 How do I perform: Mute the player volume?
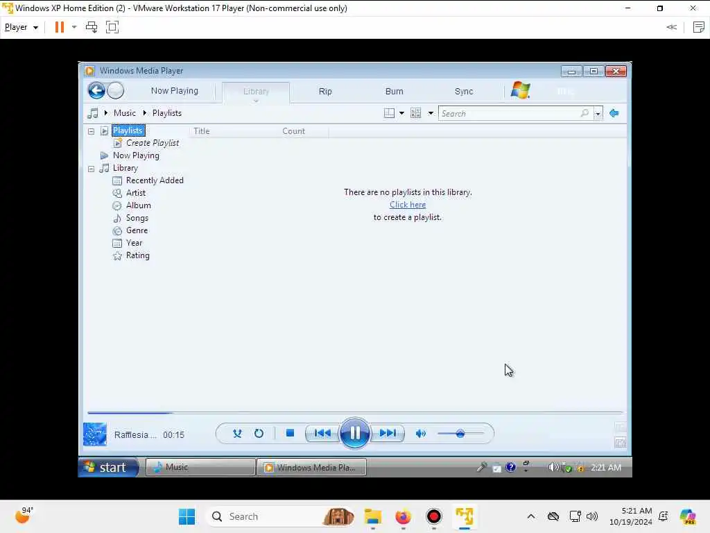pyautogui.click(x=421, y=434)
